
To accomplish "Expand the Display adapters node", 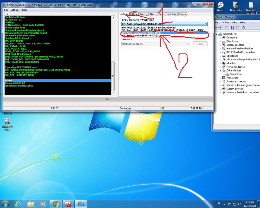I will [220, 45].
